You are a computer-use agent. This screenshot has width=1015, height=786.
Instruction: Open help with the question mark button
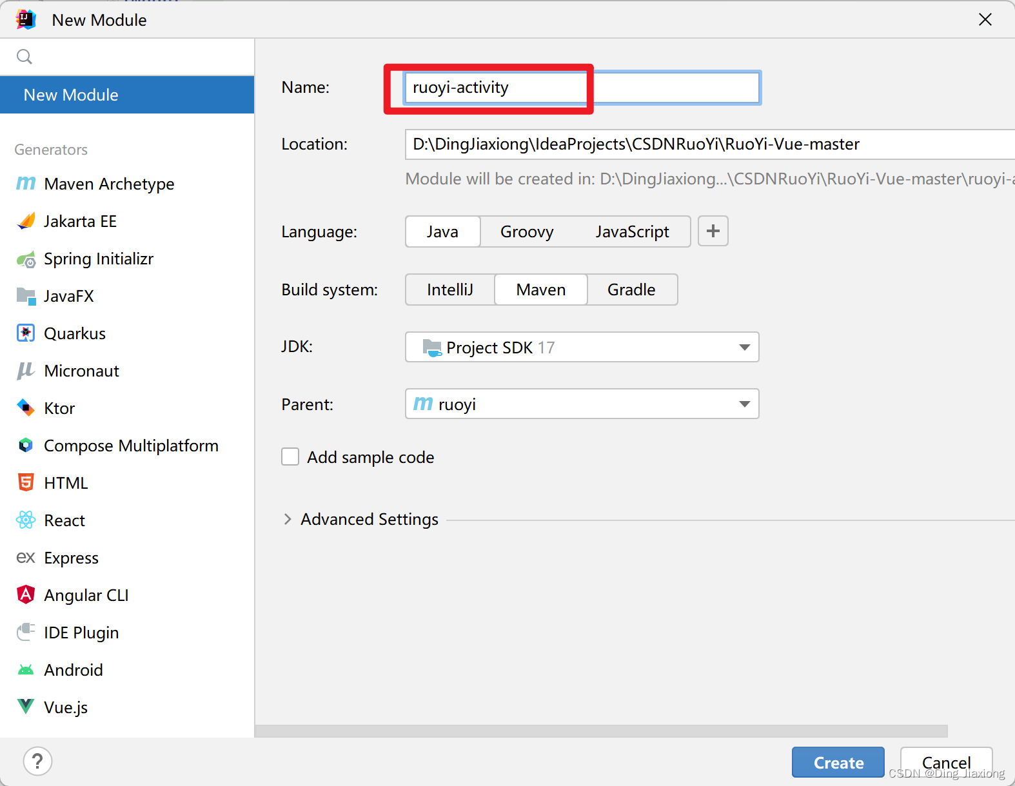coord(37,761)
